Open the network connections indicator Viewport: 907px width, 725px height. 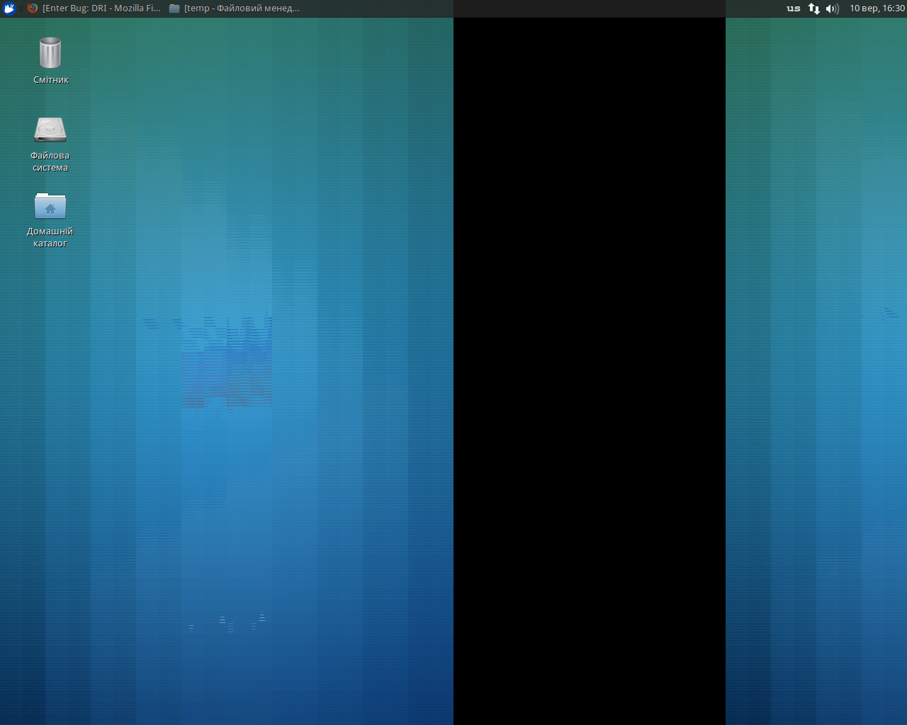point(813,8)
